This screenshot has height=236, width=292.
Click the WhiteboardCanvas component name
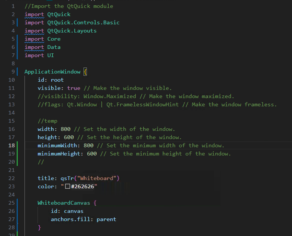click(64, 203)
